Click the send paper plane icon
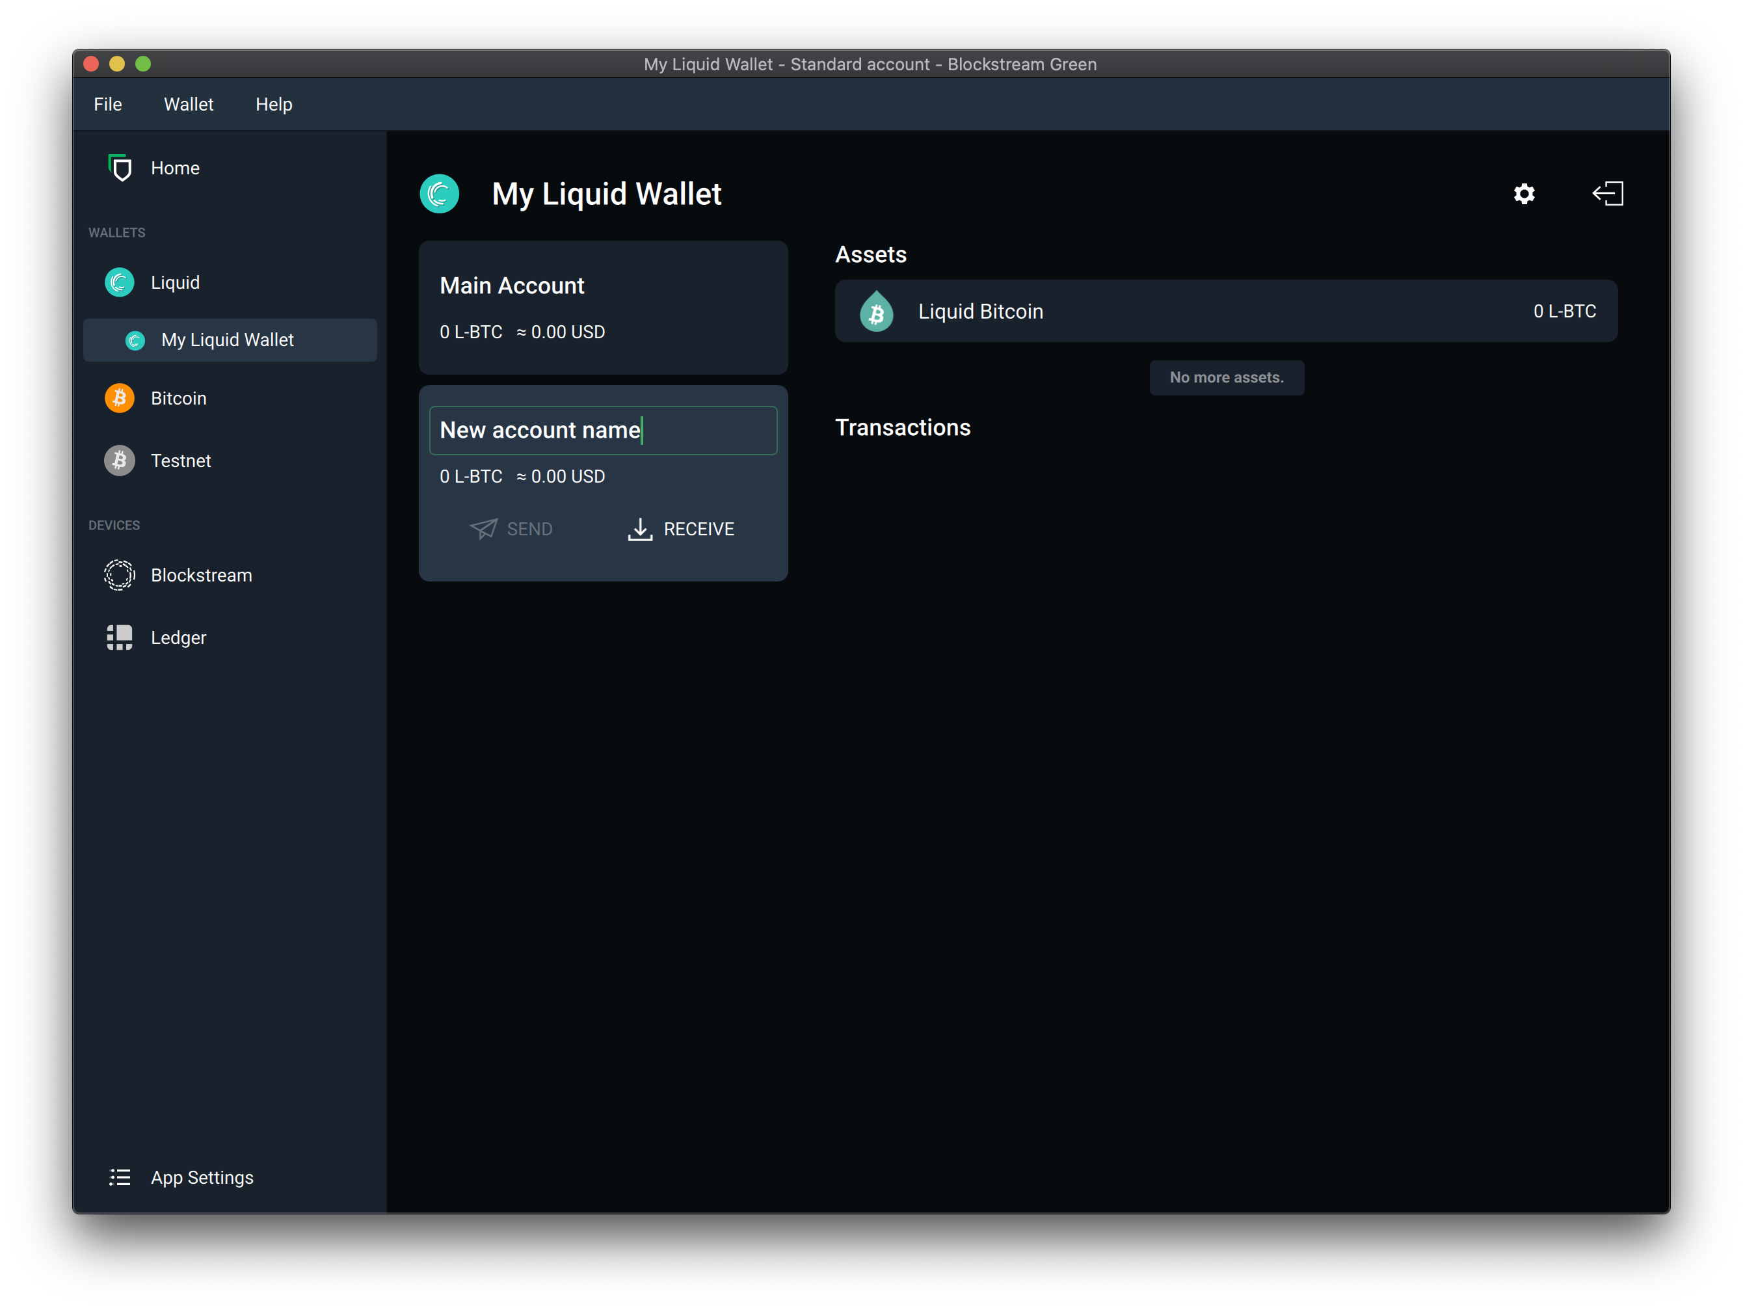Viewport: 1743px width, 1310px height. [484, 529]
